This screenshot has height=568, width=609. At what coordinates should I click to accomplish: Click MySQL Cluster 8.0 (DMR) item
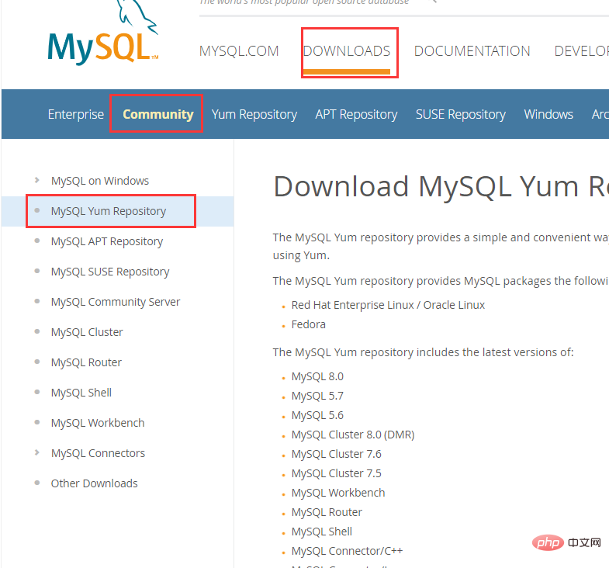(x=353, y=435)
